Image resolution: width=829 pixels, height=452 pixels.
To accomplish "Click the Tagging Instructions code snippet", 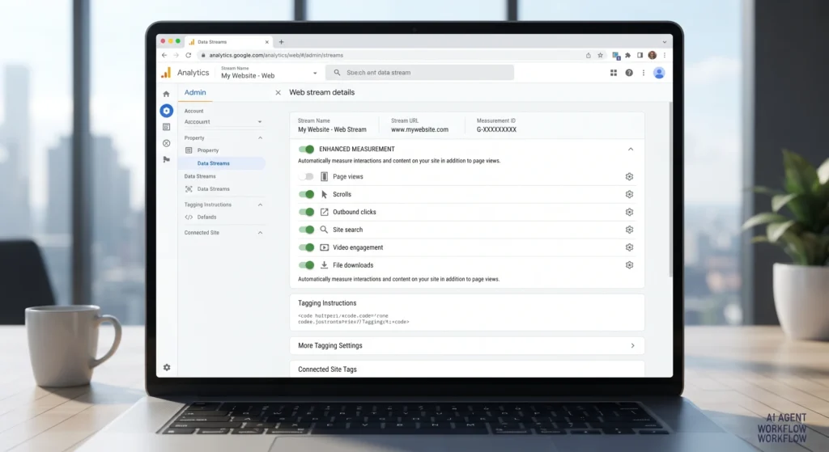I will click(353, 319).
